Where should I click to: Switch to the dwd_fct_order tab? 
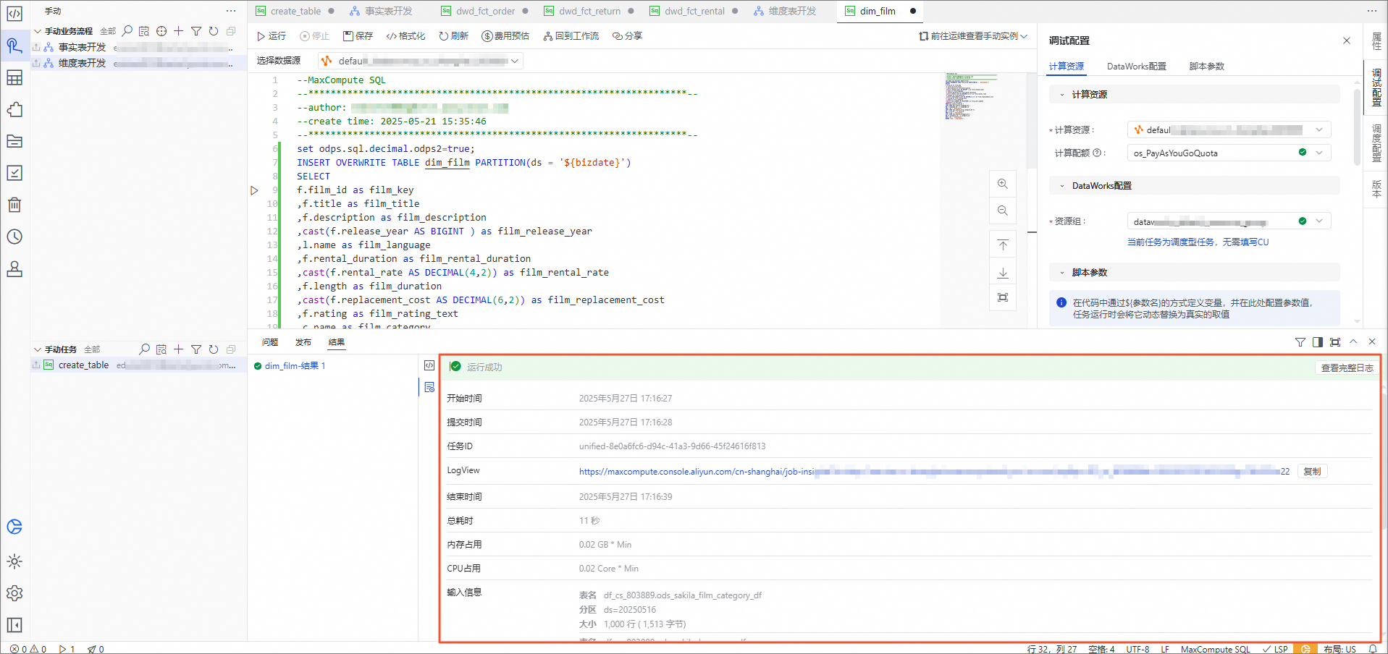point(485,11)
